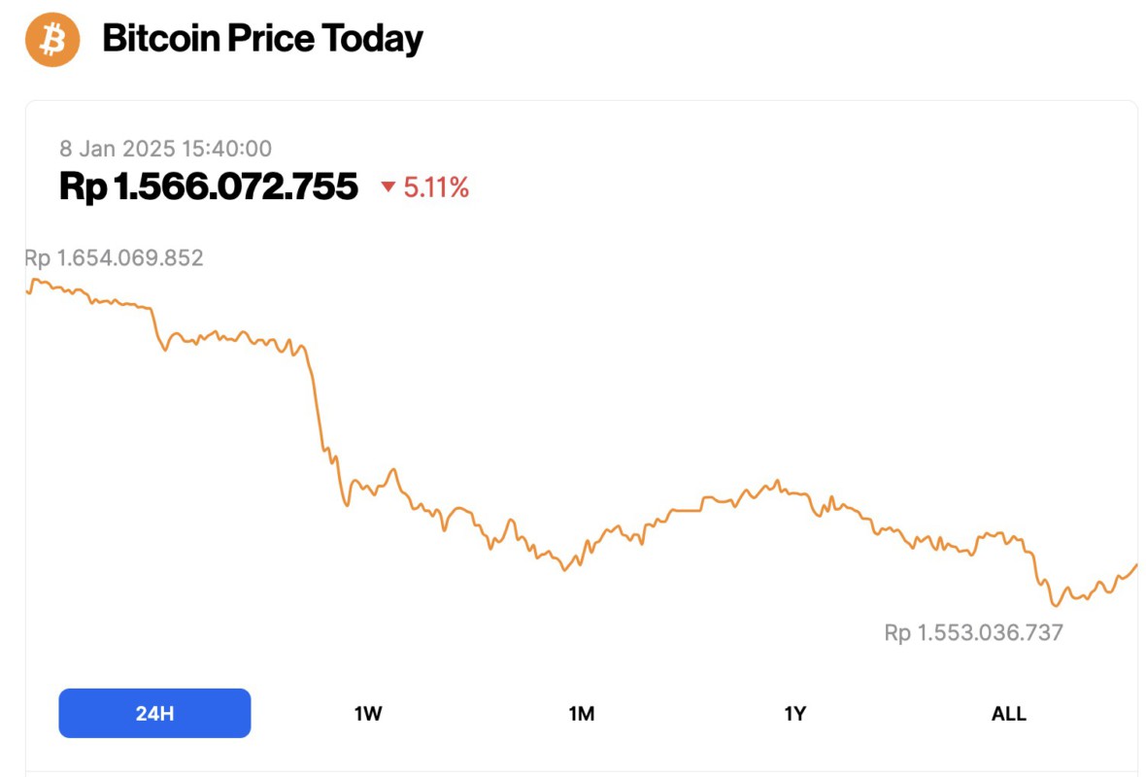Show the ALL-time price chart
The width and height of the screenshot is (1146, 777).
coord(1008,713)
